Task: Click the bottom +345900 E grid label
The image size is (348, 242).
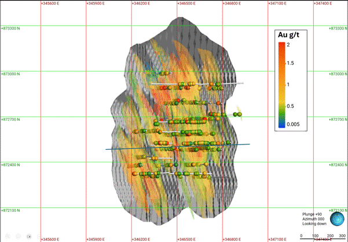Action: click(96, 239)
